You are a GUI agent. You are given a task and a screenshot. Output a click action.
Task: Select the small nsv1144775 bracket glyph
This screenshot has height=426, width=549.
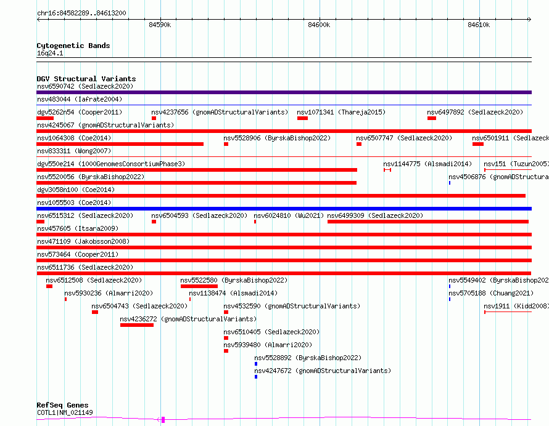pos(387,170)
